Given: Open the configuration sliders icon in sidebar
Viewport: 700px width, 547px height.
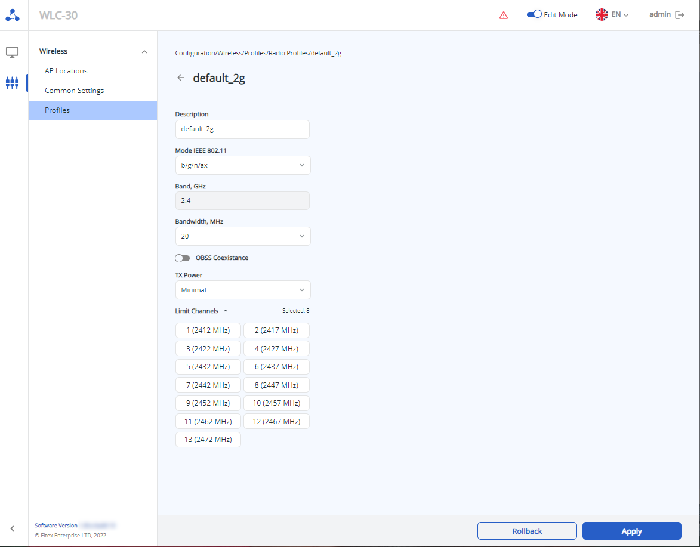Looking at the screenshot, I should tap(12, 83).
